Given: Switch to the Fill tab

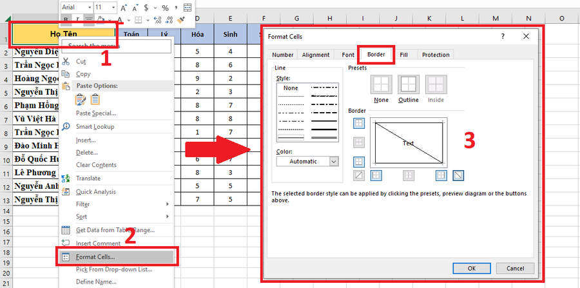Looking at the screenshot, I should (x=403, y=55).
